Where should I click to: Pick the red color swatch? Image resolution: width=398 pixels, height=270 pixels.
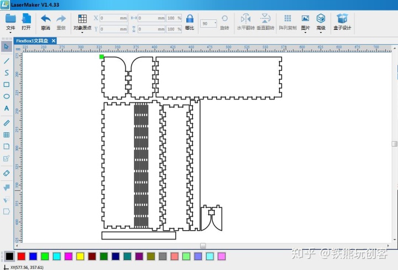tap(22, 256)
